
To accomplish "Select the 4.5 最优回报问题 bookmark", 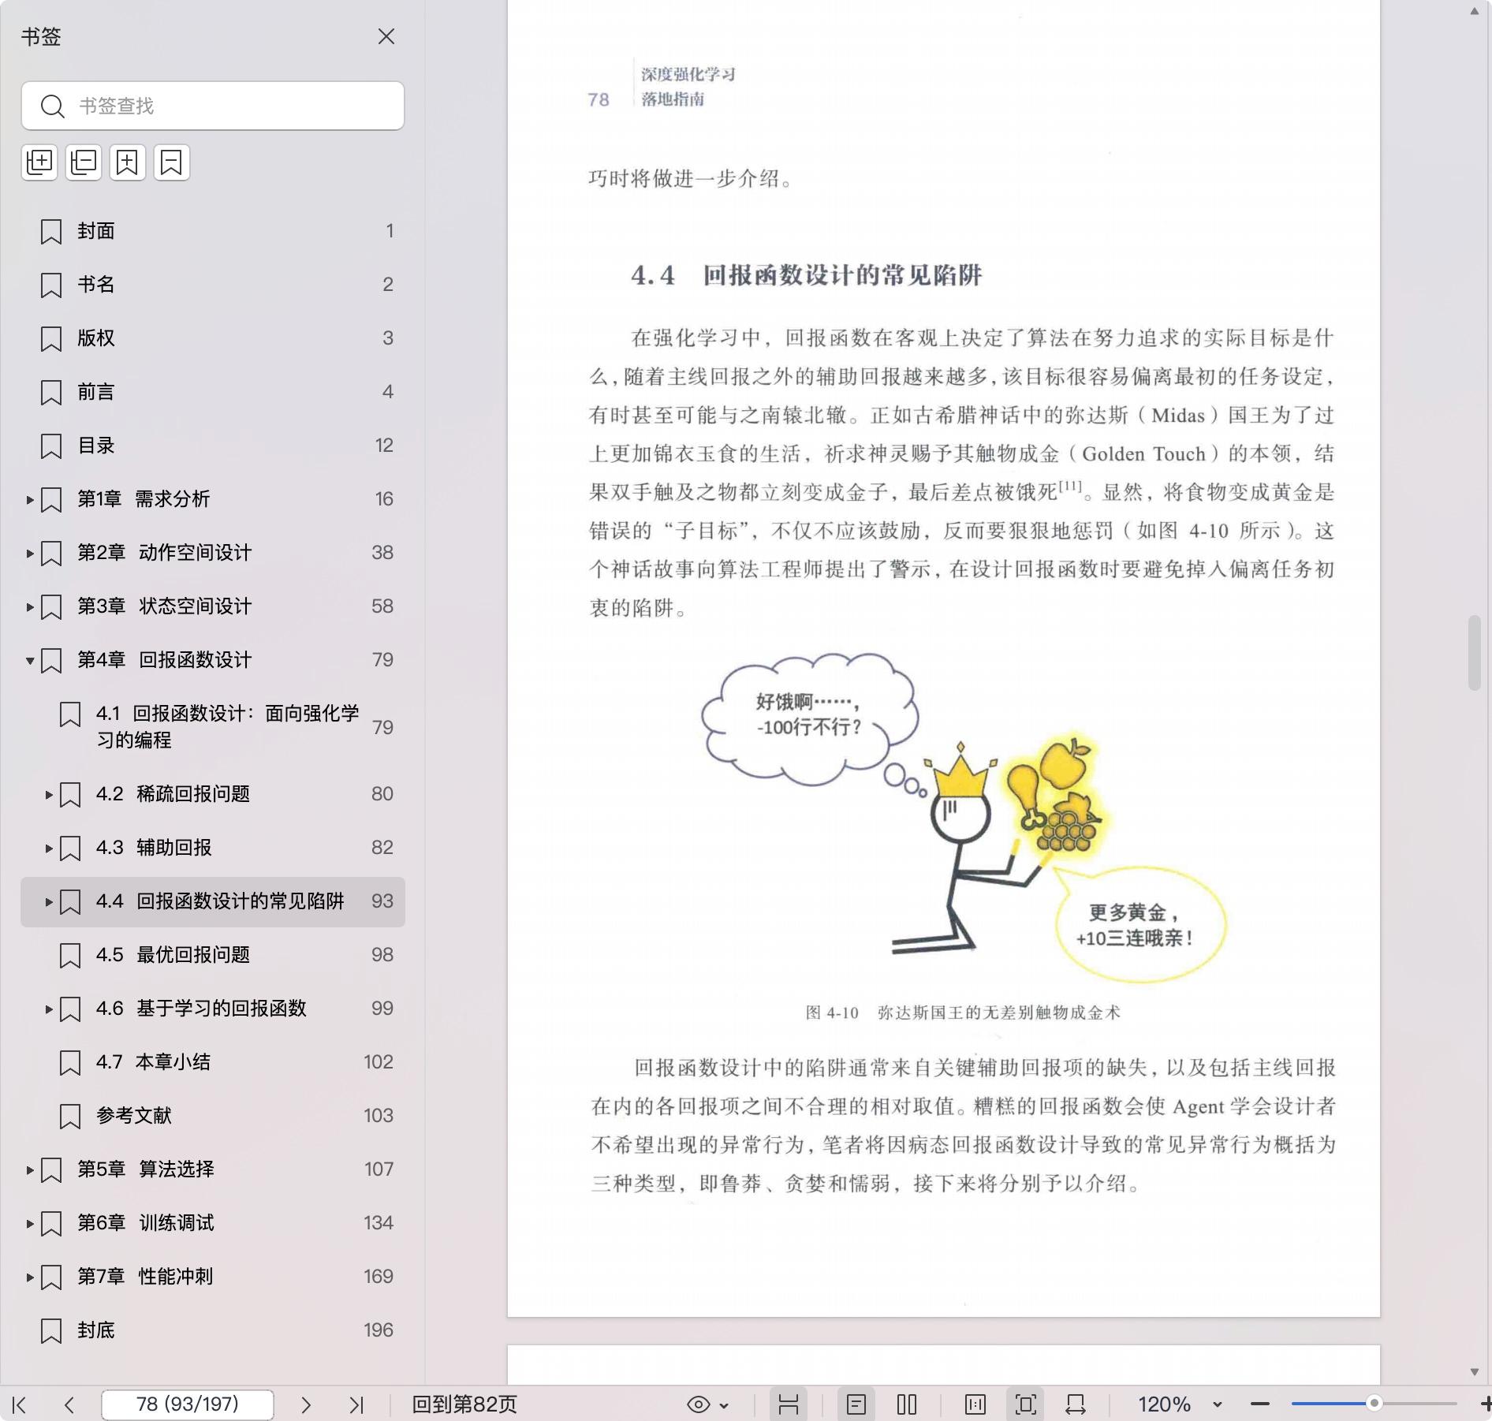I will (193, 955).
